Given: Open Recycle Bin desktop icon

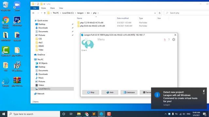Looking at the screenshot, I should point(6,6).
